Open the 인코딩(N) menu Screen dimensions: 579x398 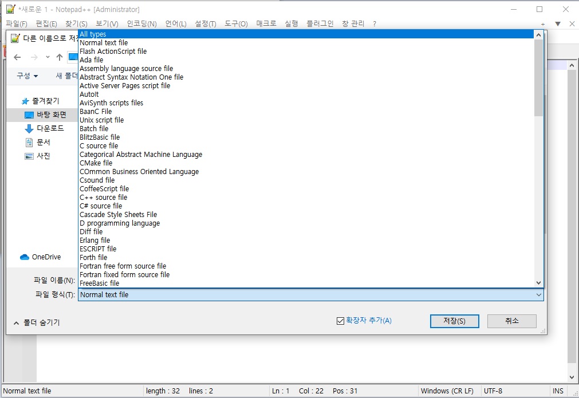(x=142, y=23)
